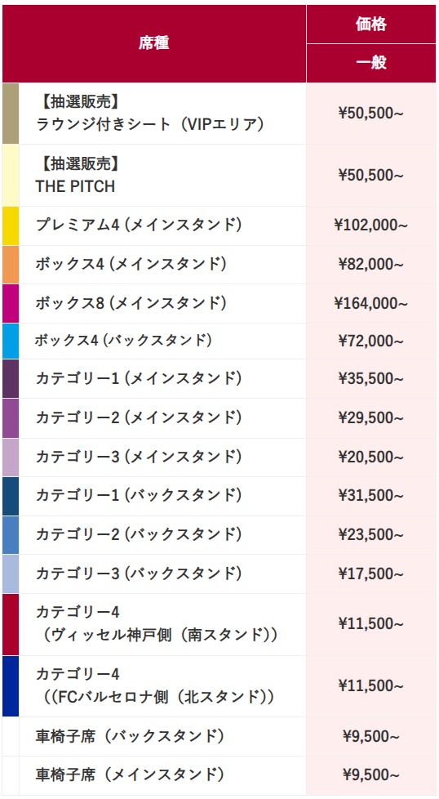Click the dark purple swatch for カテゴリー1 メインスタンド

(11, 378)
